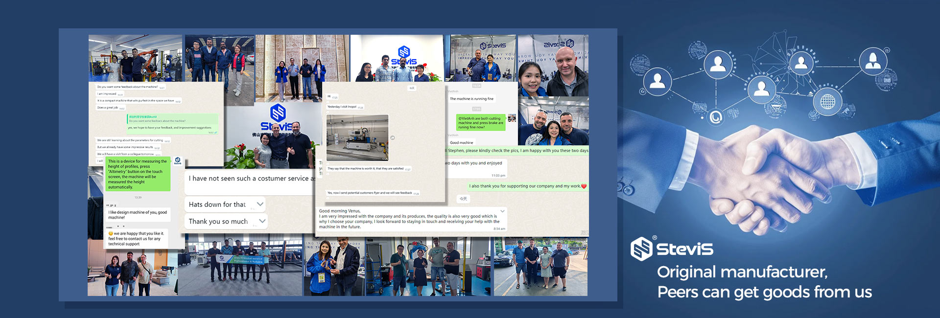Click the smiley emoji in 'we are happy' message
The image size is (940, 318).
(111, 233)
